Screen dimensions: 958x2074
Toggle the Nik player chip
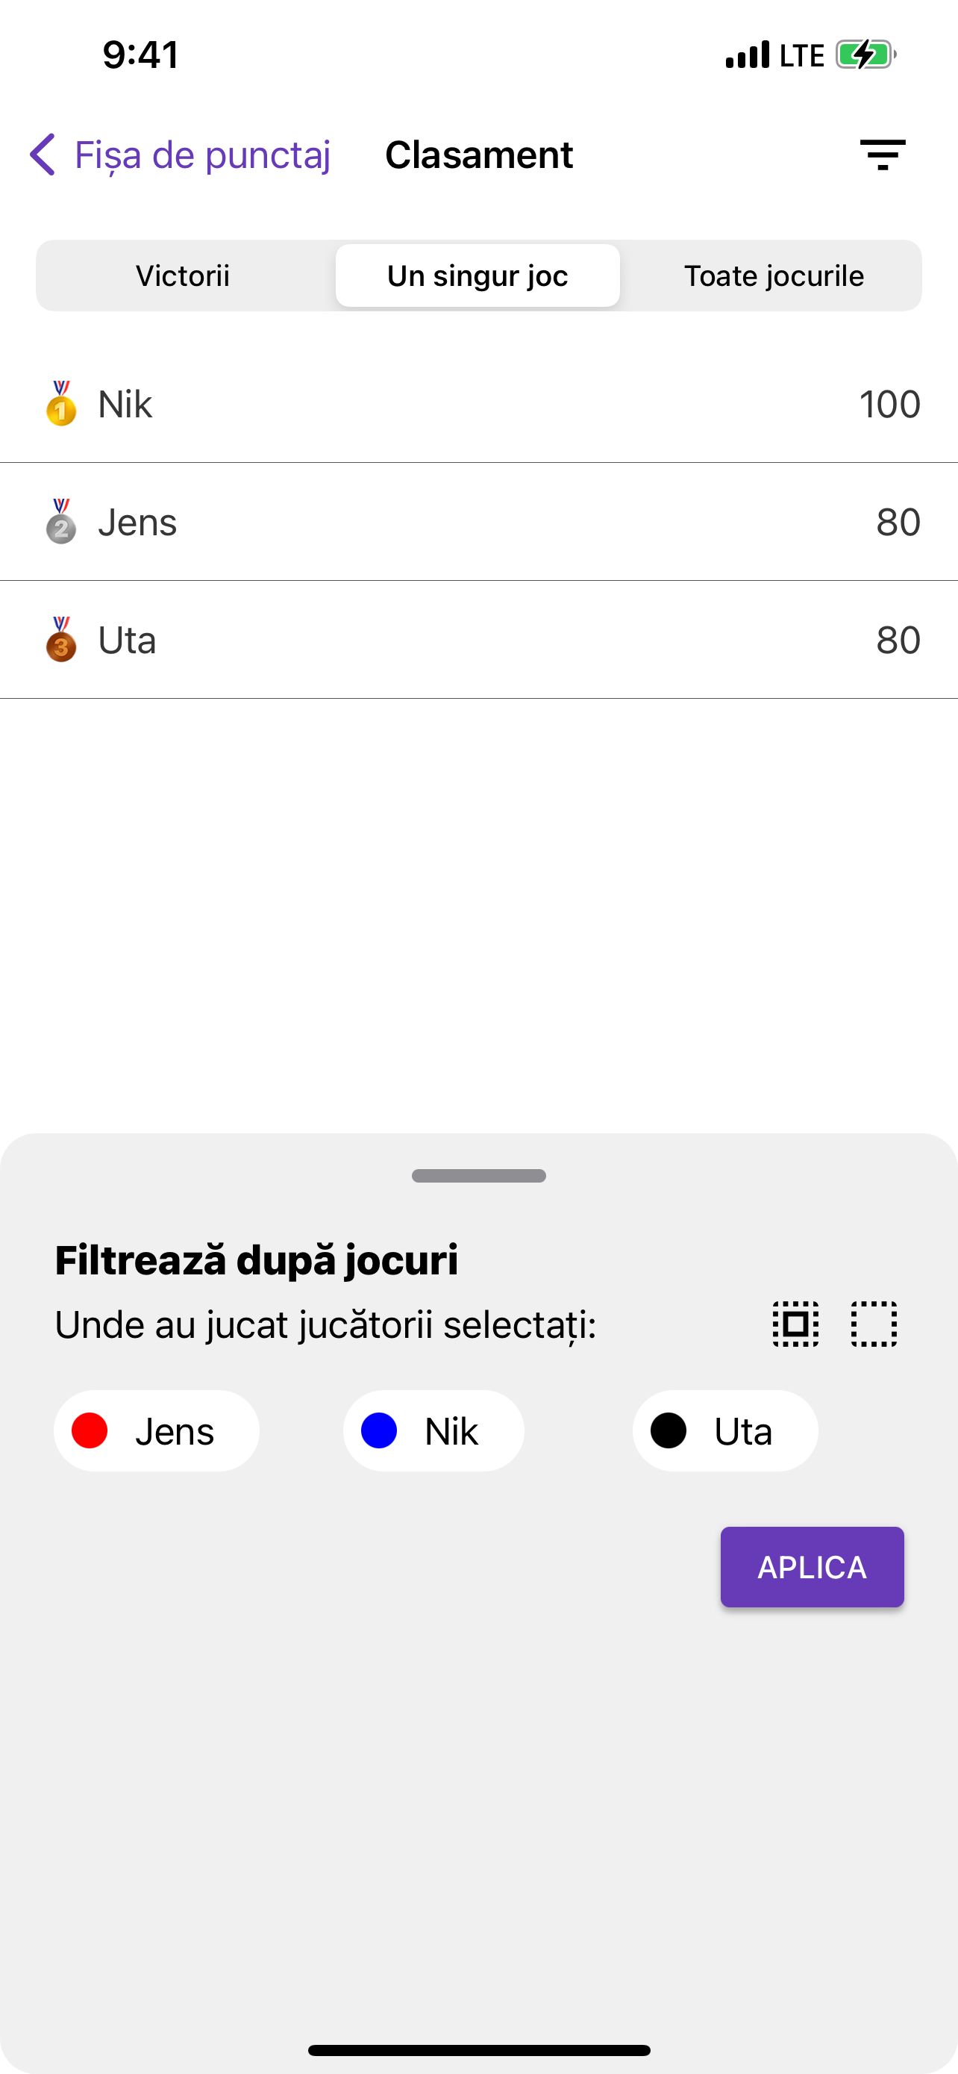[x=433, y=1430]
